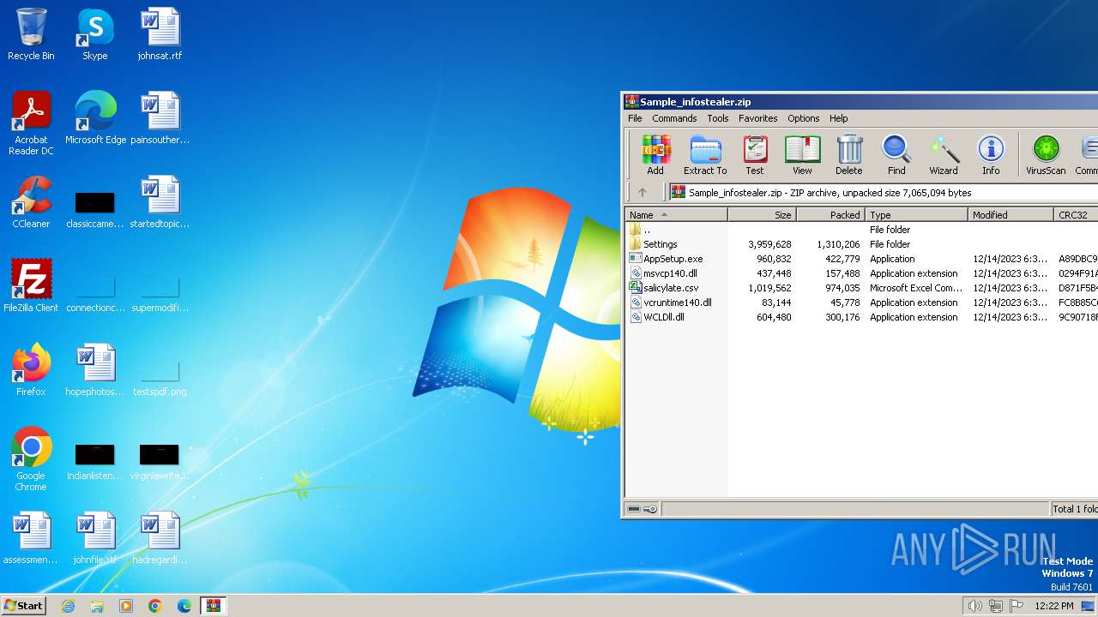
Task: Select the CCleaner desktop shortcut
Action: point(31,202)
